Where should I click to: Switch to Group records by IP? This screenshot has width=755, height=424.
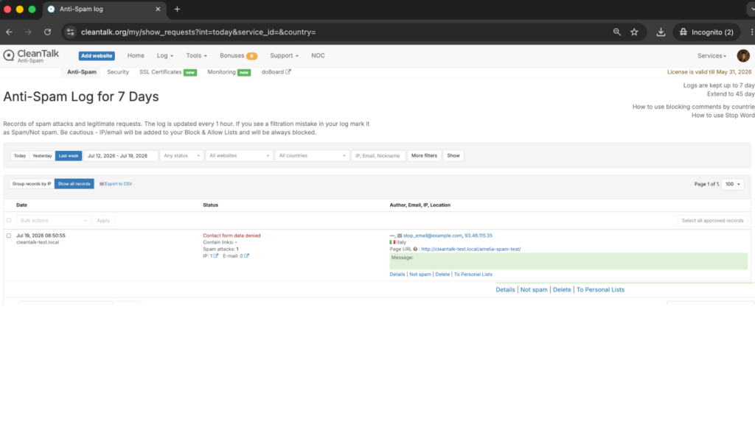point(31,183)
